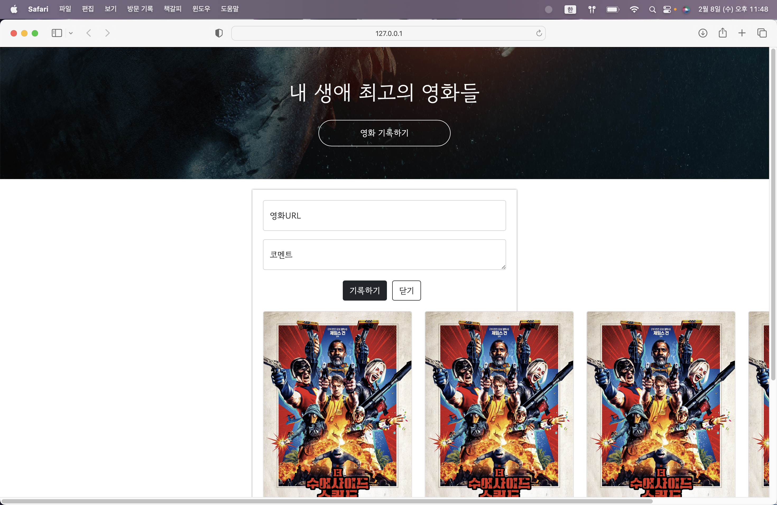Reload the page with the refresh icon
This screenshot has height=505, width=777.
pyautogui.click(x=539, y=33)
